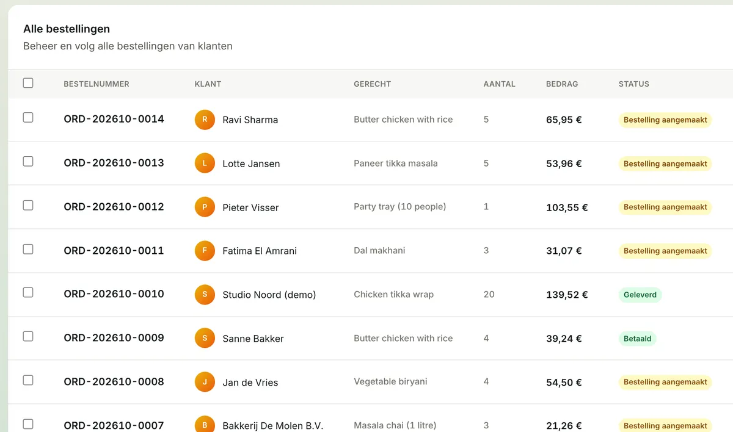
Task: Click the amount 54,50 €
Action: [x=564, y=383]
